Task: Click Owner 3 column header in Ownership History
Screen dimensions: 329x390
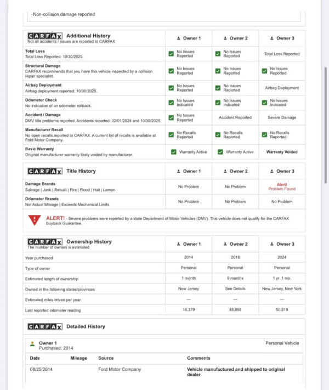Action: pyautogui.click(x=282, y=244)
